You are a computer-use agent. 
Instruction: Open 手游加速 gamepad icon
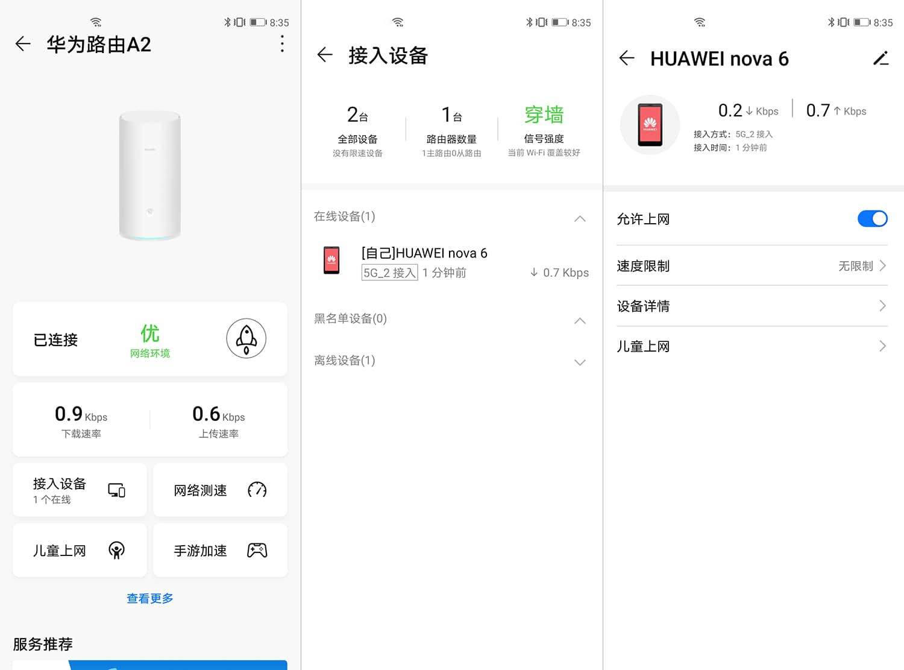tap(257, 550)
